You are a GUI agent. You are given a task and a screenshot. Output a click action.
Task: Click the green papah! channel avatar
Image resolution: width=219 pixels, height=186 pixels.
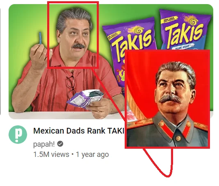pyautogui.click(x=18, y=134)
